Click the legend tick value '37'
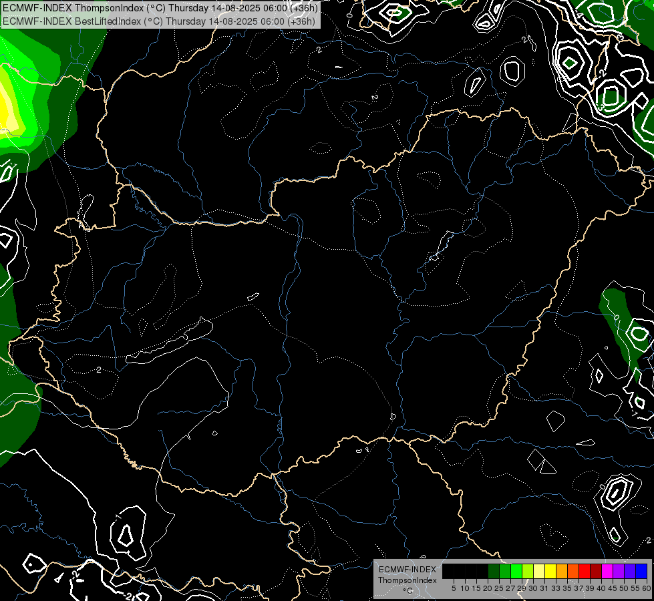This screenshot has width=654, height=601. pyautogui.click(x=579, y=588)
